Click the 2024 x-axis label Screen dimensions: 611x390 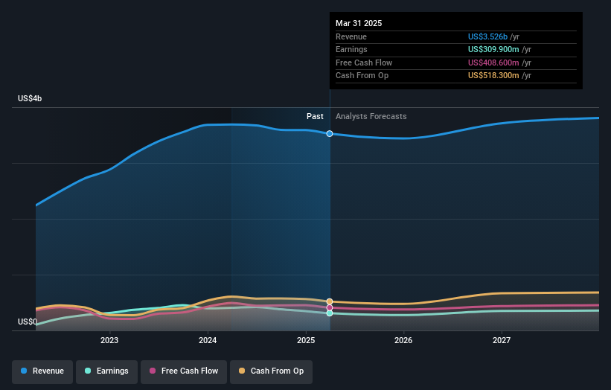(208, 341)
